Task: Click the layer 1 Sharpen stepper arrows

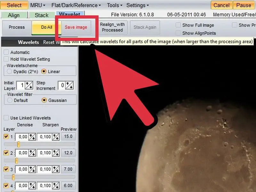Action: click(x=56, y=137)
